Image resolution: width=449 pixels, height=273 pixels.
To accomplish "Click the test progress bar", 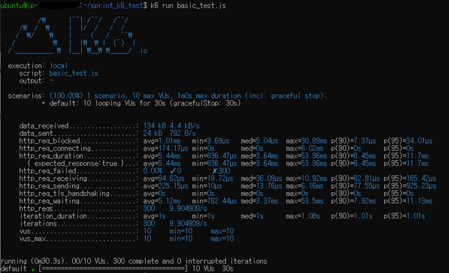I will [x=113, y=269].
